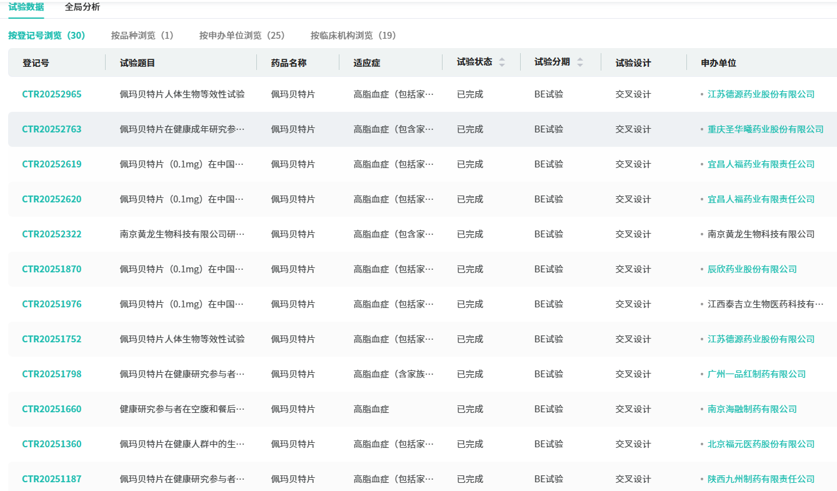This screenshot has height=491, width=837.
Task: Click the 试验题目 column header
Action: 138,63
